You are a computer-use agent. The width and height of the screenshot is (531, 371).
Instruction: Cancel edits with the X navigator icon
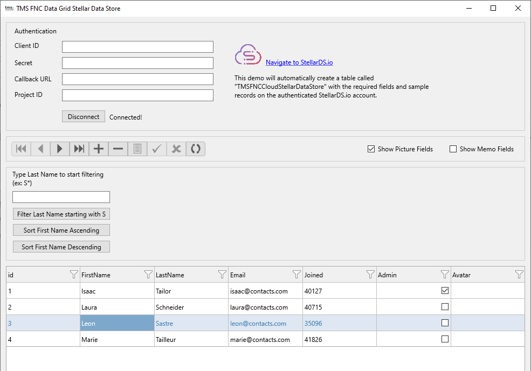point(176,149)
